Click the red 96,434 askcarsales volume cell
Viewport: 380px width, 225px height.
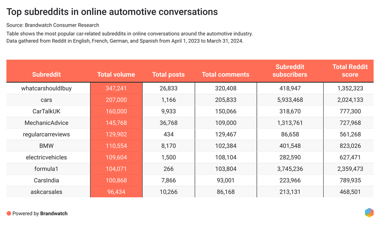(116, 192)
